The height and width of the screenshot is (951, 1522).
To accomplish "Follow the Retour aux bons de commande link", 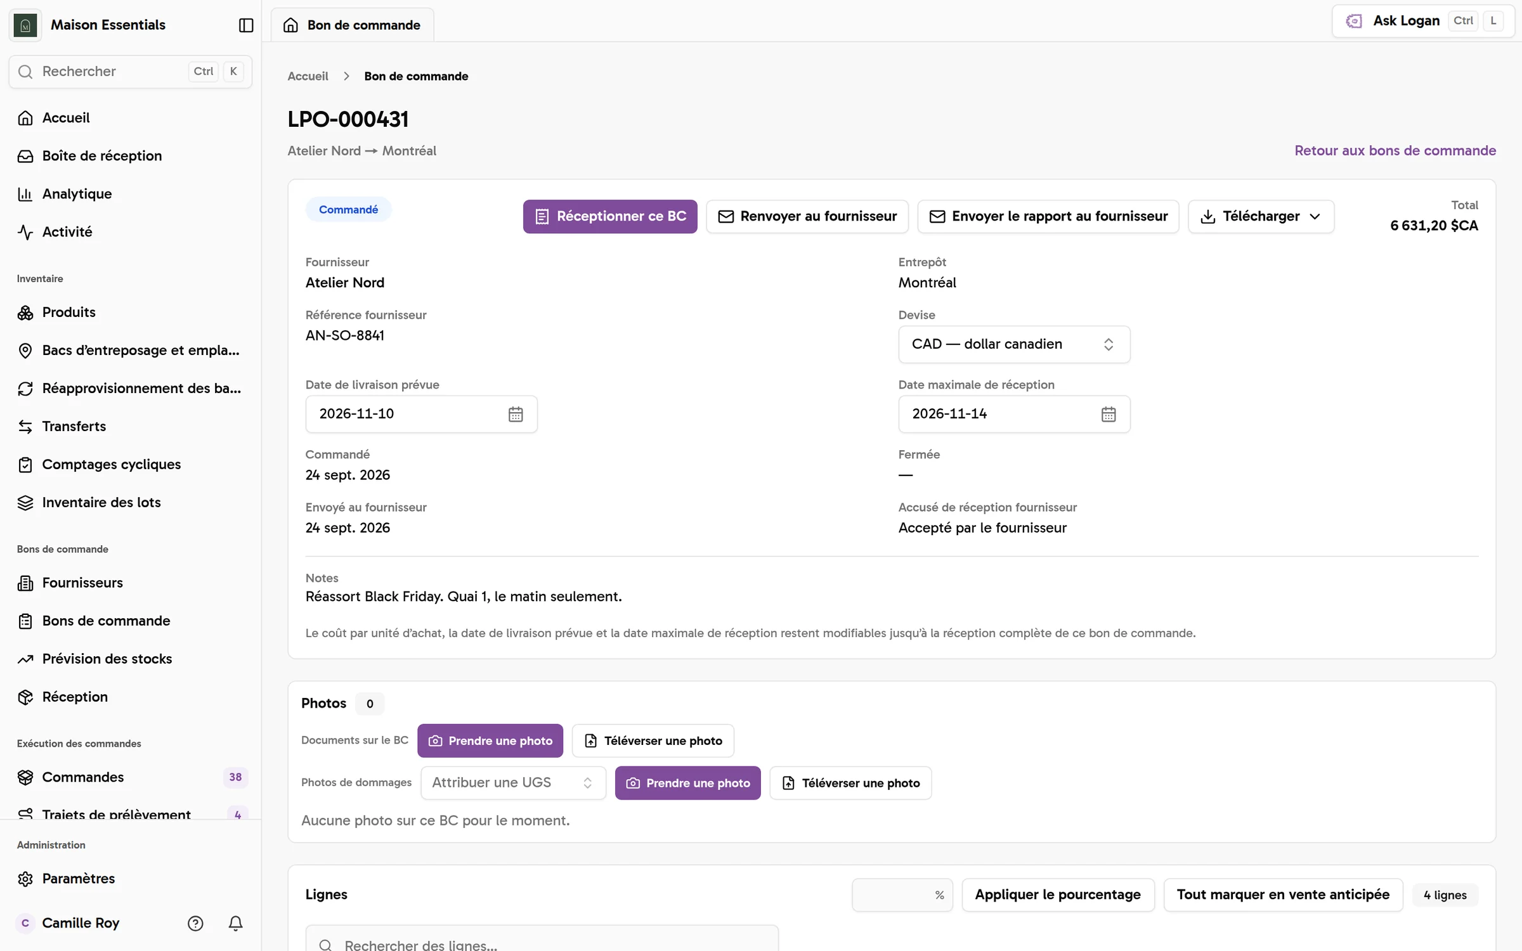I will (1395, 151).
